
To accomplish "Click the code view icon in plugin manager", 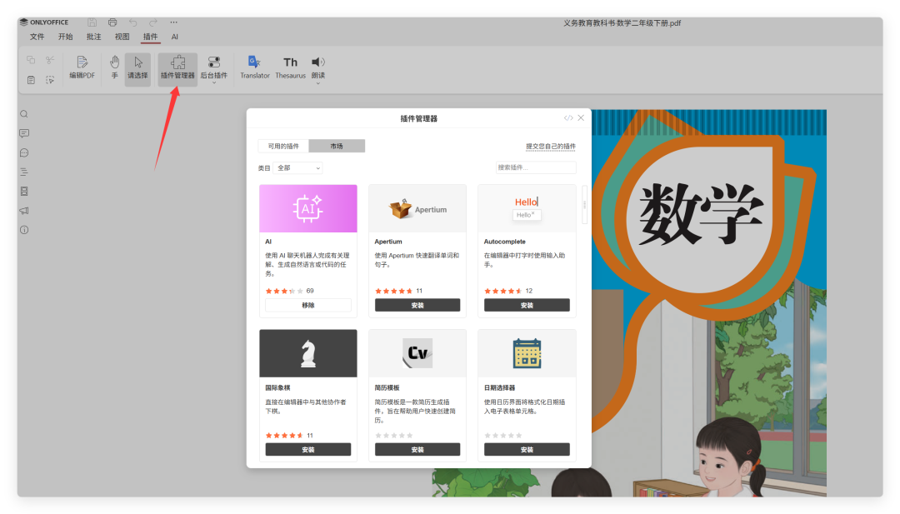I will click(568, 117).
